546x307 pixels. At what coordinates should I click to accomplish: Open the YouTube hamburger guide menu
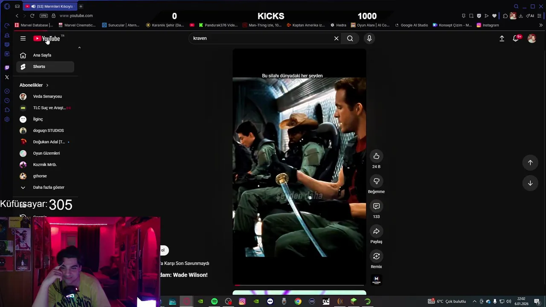coord(23,38)
